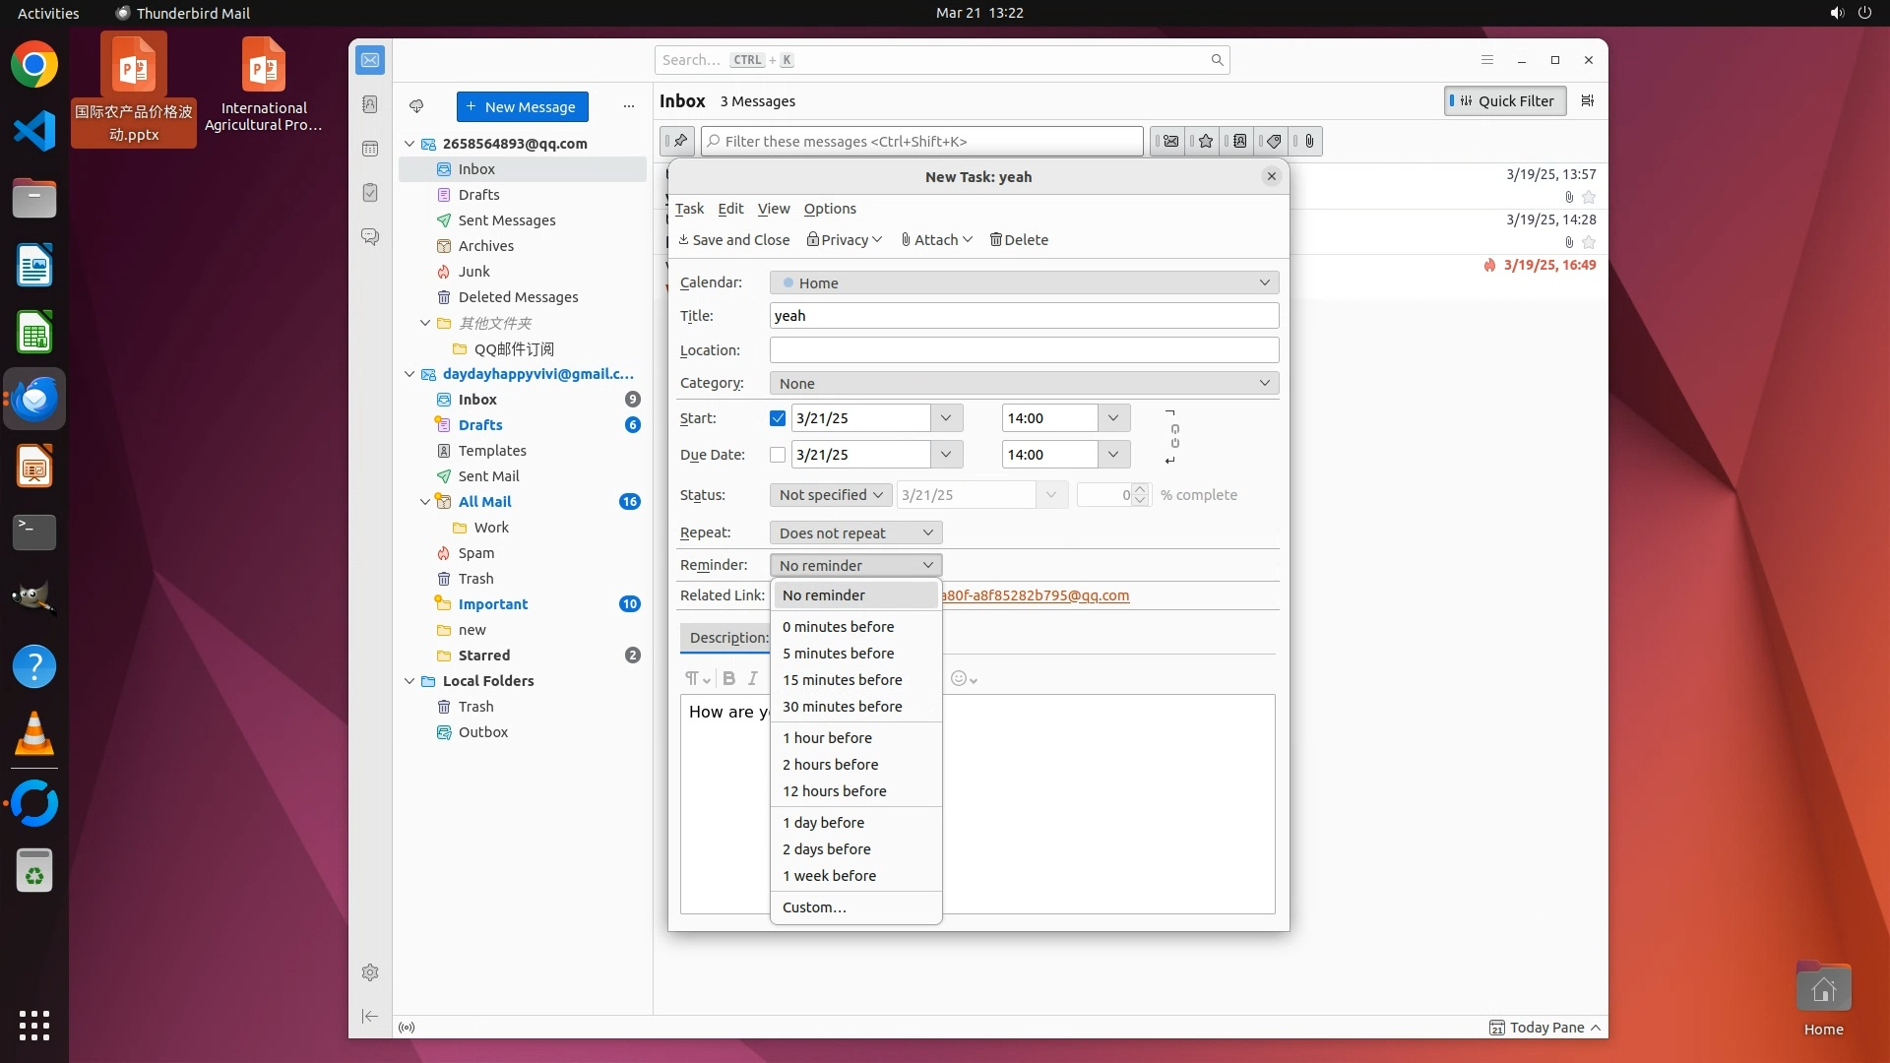
Task: Open the Address Book sidebar icon
Action: pos(370,104)
